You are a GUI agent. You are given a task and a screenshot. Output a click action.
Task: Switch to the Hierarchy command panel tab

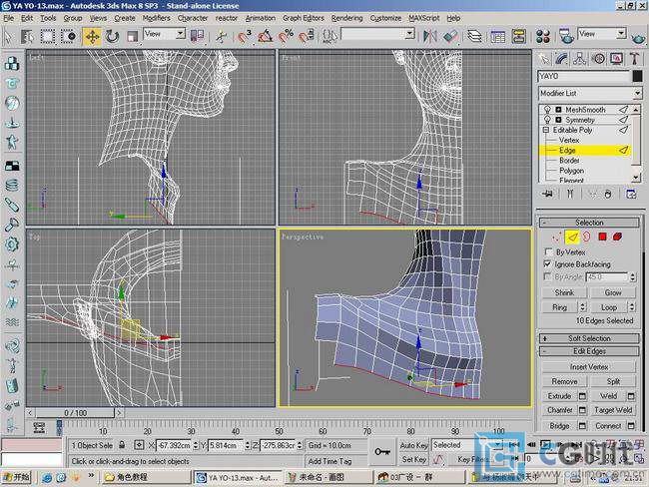coord(580,59)
